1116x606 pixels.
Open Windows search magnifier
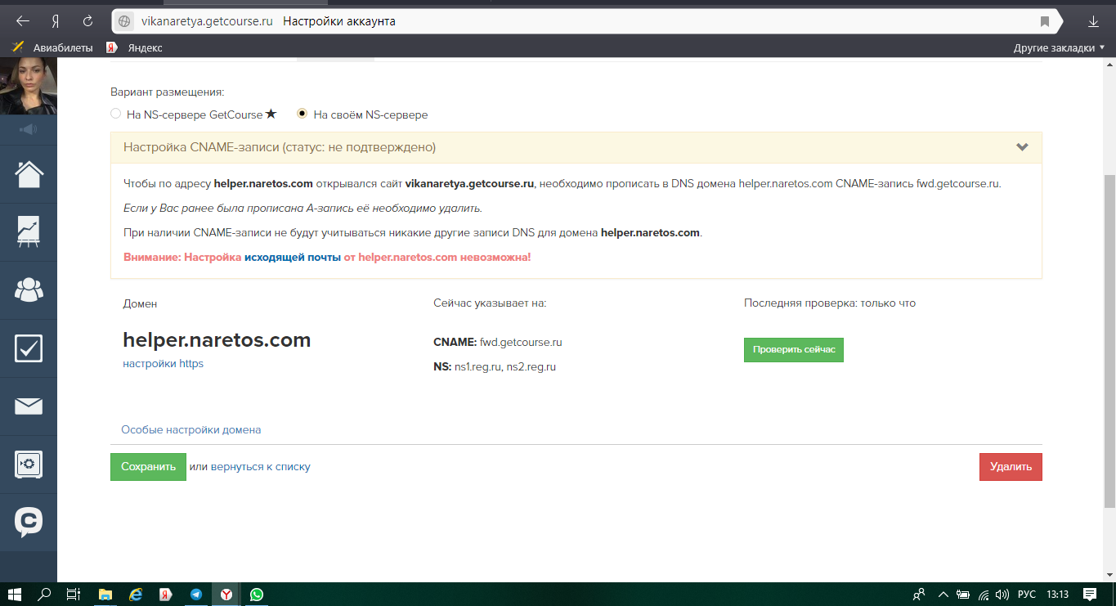tap(45, 595)
